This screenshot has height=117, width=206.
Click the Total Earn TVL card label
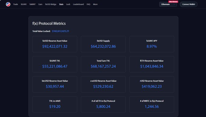pyautogui.click(x=103, y=61)
